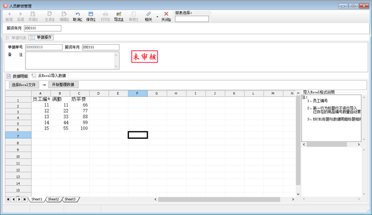
Task: Select row 3 header
Action: tap(18, 111)
